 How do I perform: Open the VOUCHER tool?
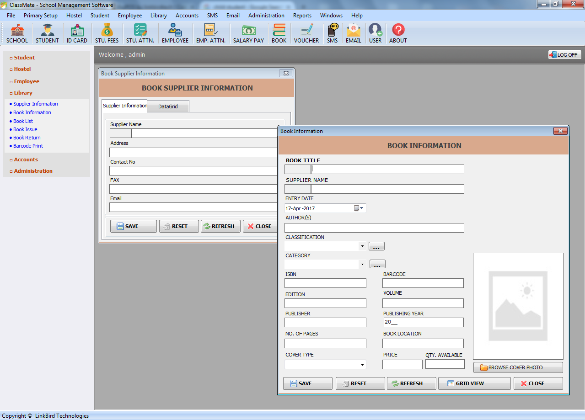point(306,32)
